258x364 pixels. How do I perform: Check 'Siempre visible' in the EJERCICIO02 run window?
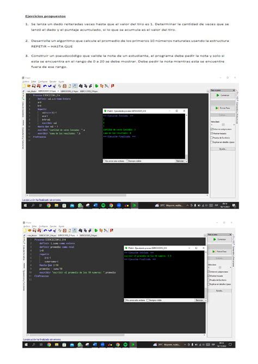[x=154, y=300]
